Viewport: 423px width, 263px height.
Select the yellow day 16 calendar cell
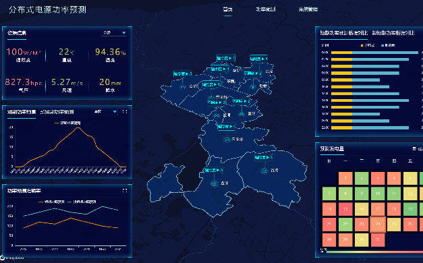click(362, 209)
